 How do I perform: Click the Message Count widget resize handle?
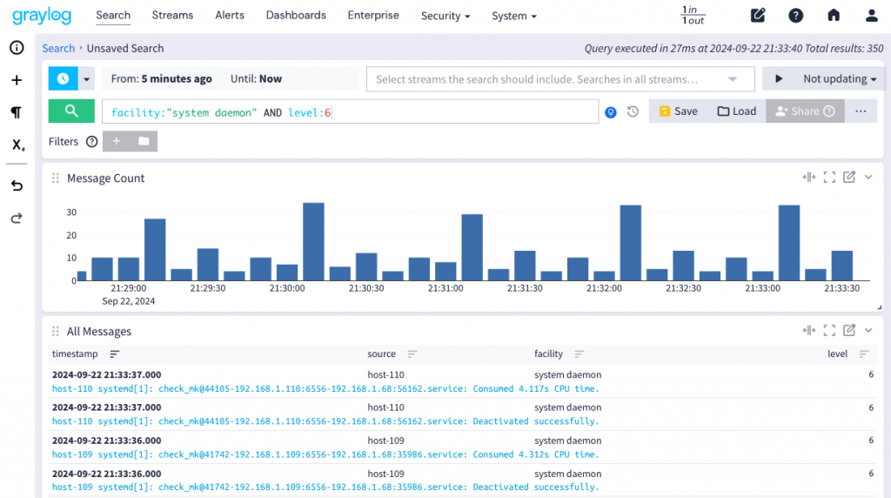(x=879, y=307)
